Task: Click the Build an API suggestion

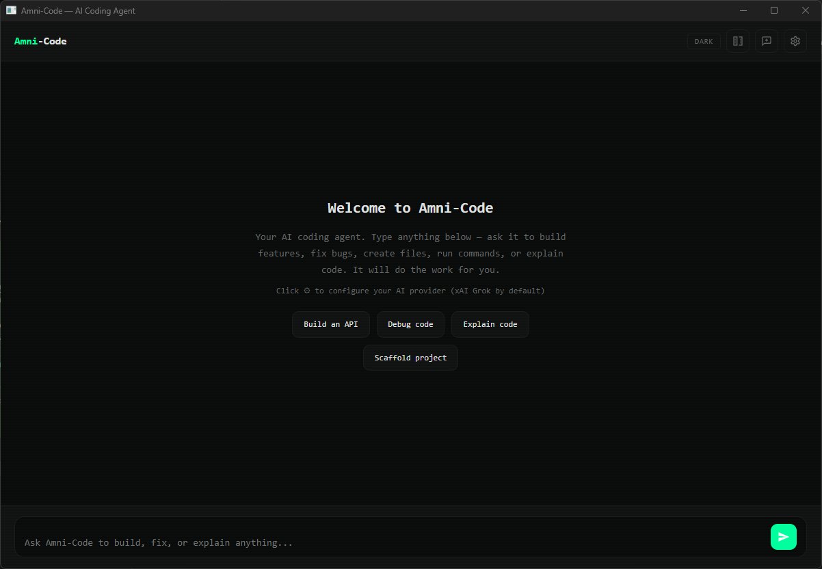Action: (331, 324)
